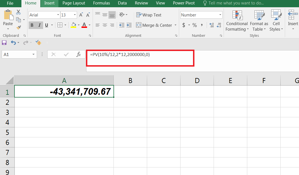299x175 pixels.
Task: Toggle Italic formatting off
Action: pyautogui.click(x=39, y=25)
